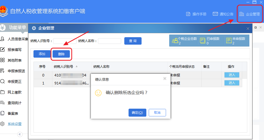Open 企业管理 in the top bar
This screenshot has width=264, height=140.
click(250, 14)
